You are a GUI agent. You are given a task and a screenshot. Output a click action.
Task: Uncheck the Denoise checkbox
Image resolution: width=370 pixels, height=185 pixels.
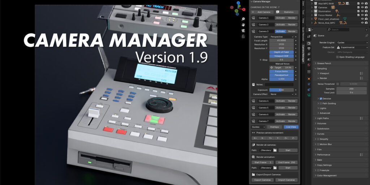pyautogui.click(x=321, y=99)
